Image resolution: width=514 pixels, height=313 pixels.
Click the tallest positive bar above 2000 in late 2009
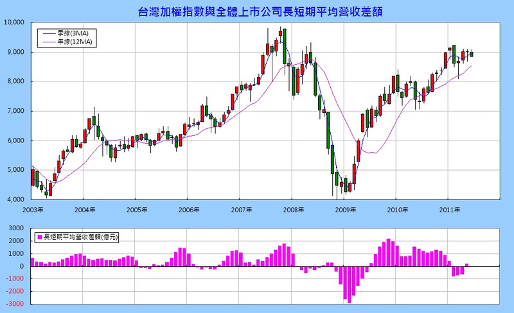tap(388, 253)
